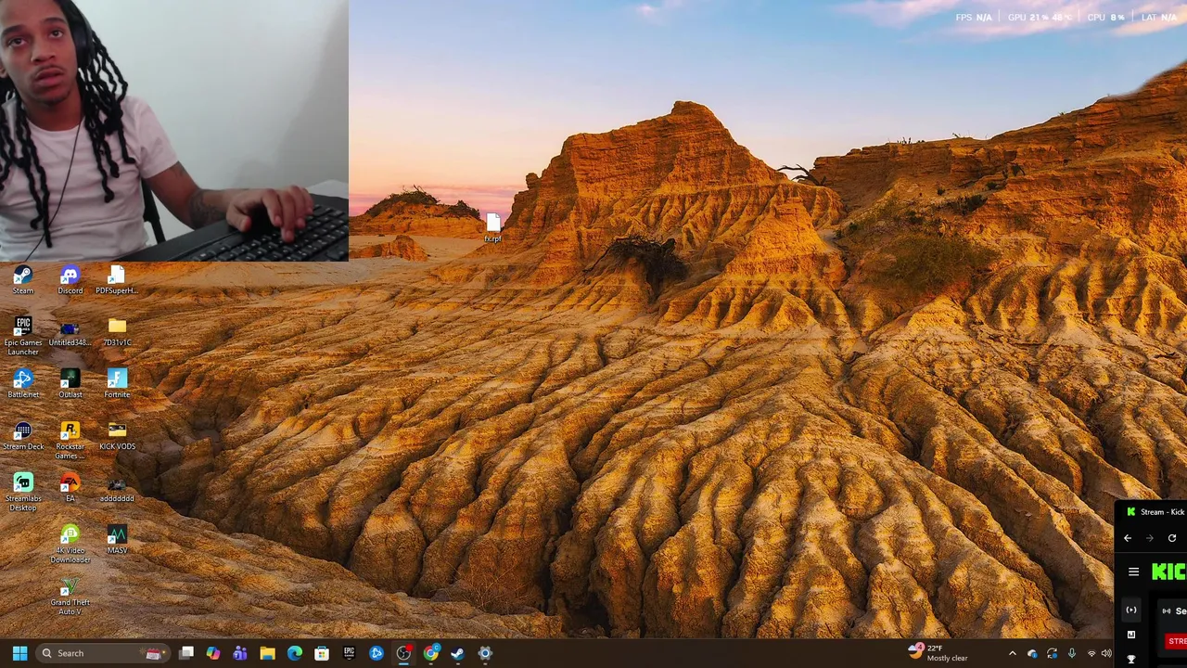Viewport: 1187px width, 668px height.
Task: Select the Rockstar Games desktop shortcut
Action: 70,440
